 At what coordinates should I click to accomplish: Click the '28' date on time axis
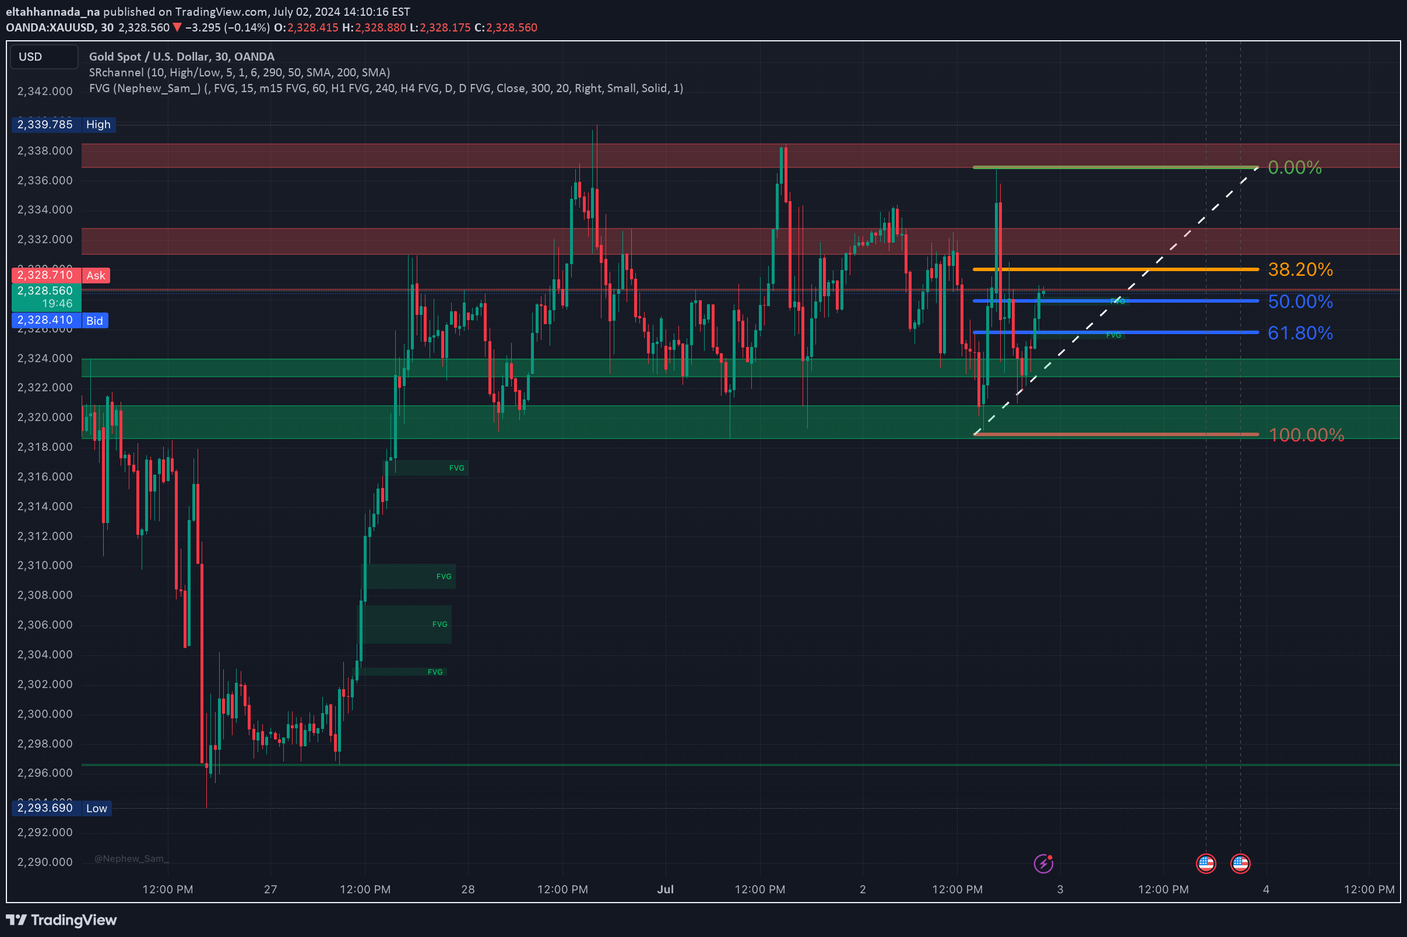[x=468, y=889]
